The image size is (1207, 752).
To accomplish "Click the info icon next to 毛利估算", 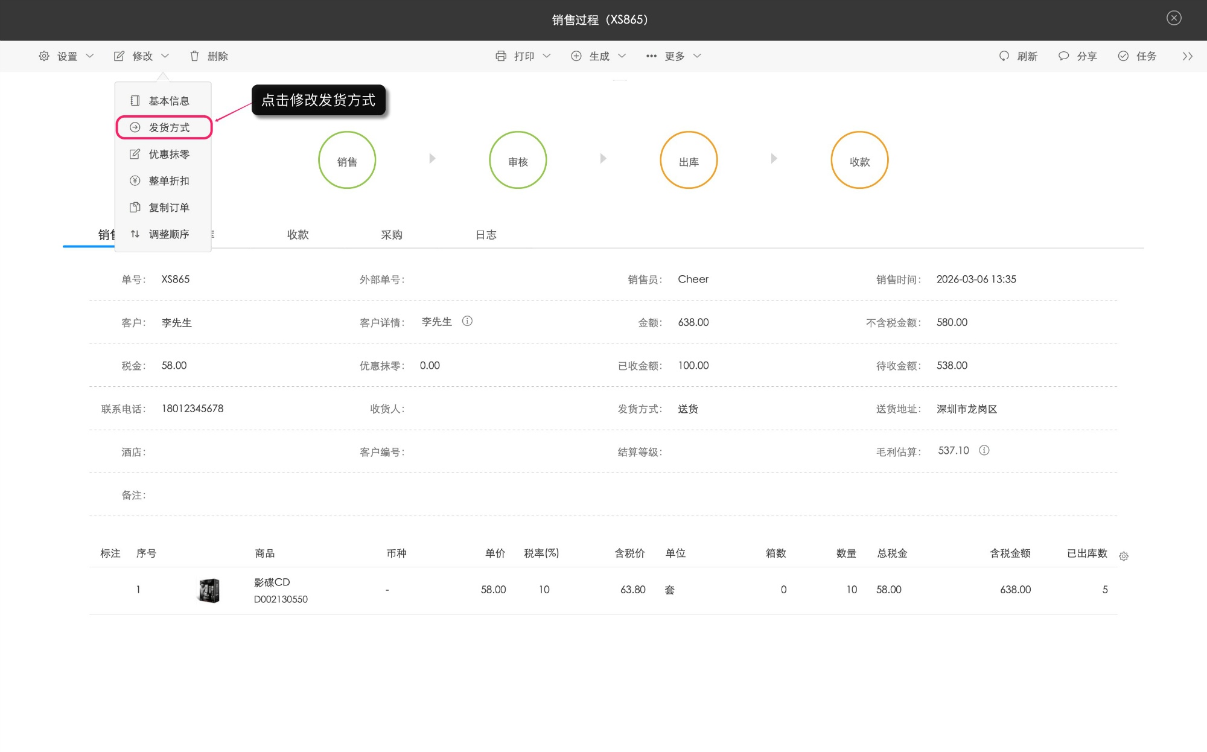I will pos(984,450).
